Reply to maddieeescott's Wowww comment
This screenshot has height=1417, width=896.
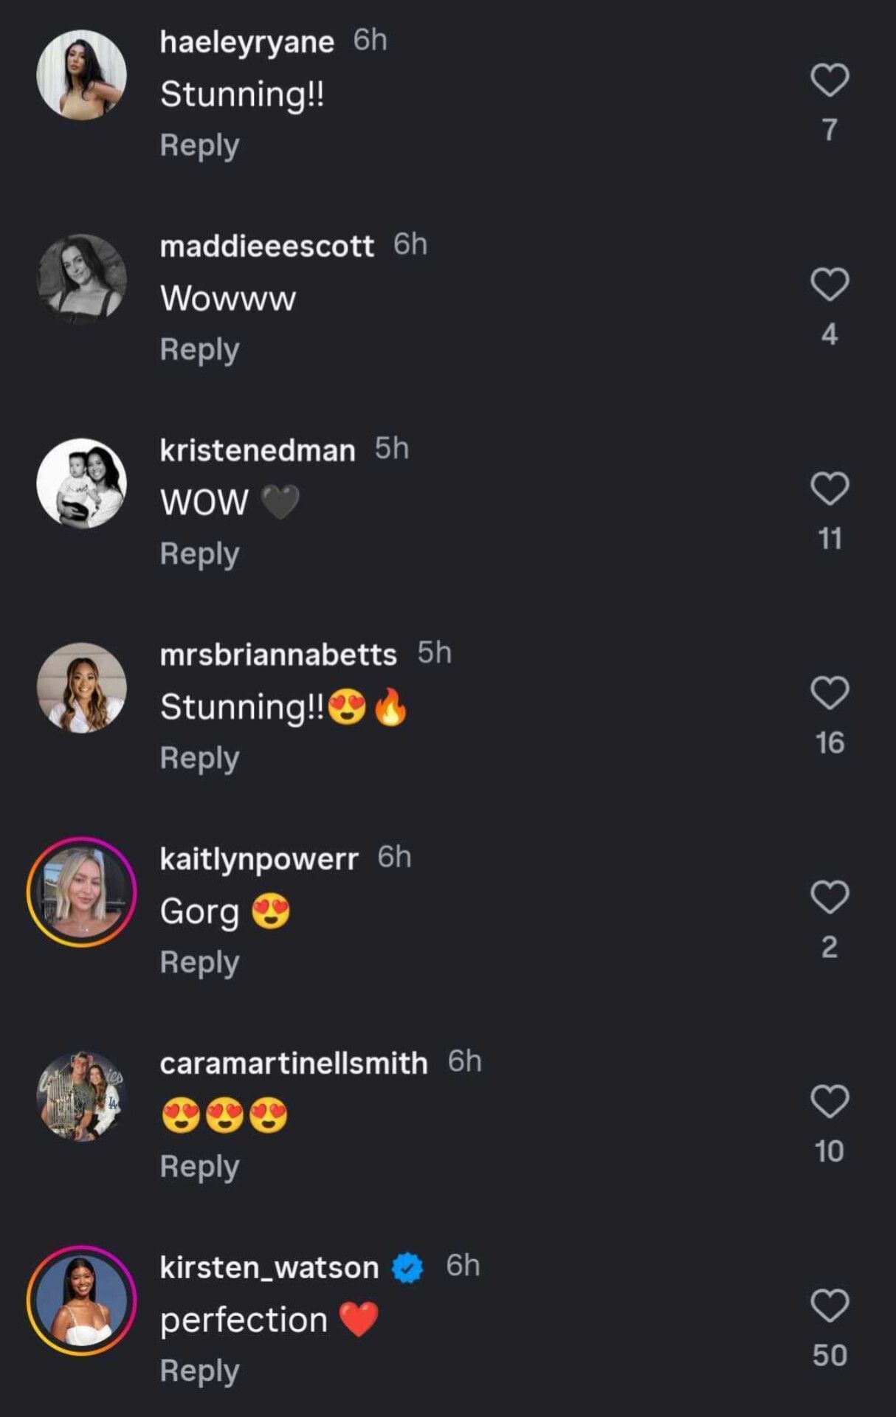click(199, 350)
